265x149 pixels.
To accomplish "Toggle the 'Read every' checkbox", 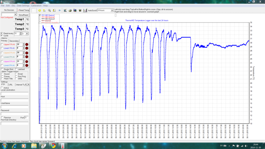I will 2,33.
